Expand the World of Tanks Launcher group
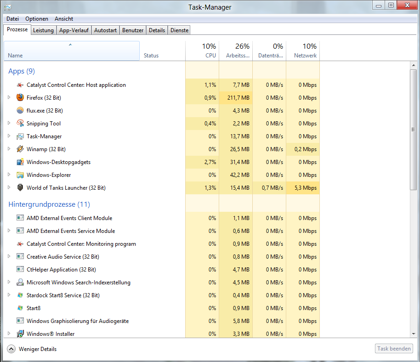420x362 pixels. pos(9,187)
